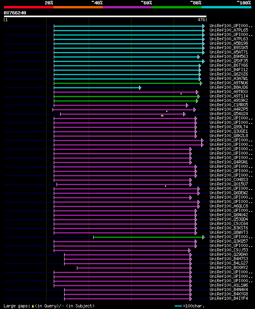Click the UniRef100_Q6DEW2 label
The width and height of the screenshot is (255, 309).
229,193
